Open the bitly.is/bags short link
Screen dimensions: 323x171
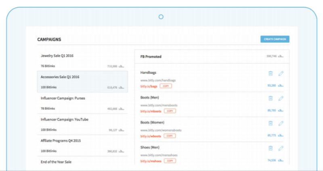149,86
